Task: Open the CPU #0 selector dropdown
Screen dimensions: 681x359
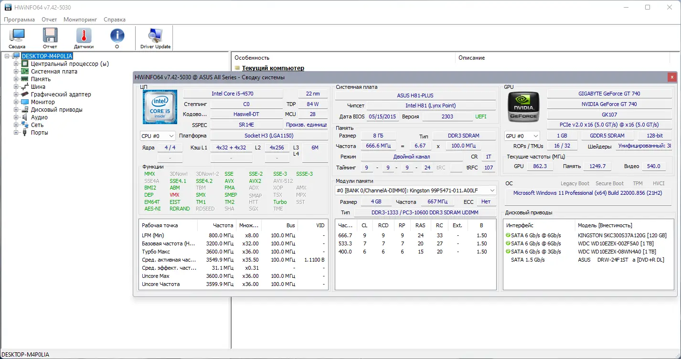Action: coord(158,136)
